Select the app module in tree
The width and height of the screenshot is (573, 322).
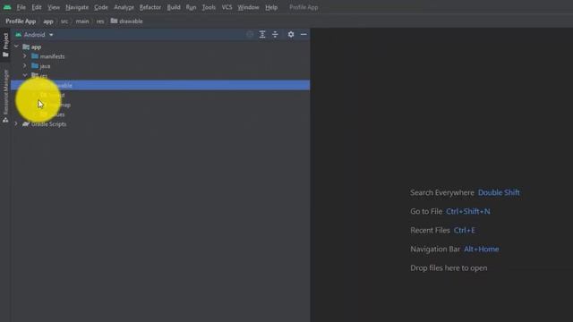pos(36,47)
